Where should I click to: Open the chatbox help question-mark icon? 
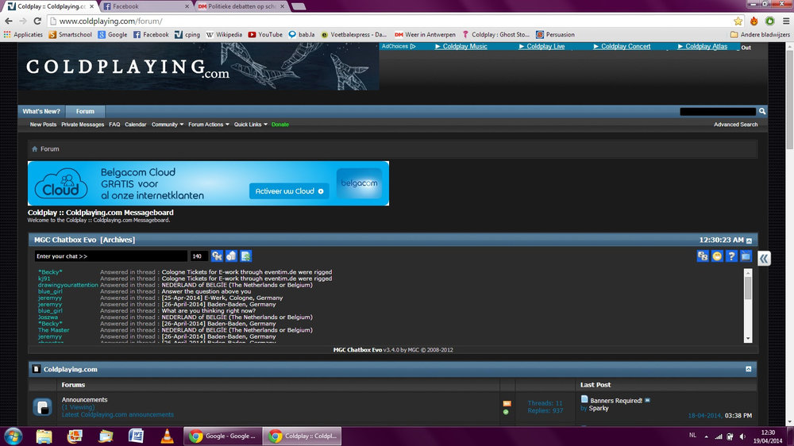click(x=731, y=256)
